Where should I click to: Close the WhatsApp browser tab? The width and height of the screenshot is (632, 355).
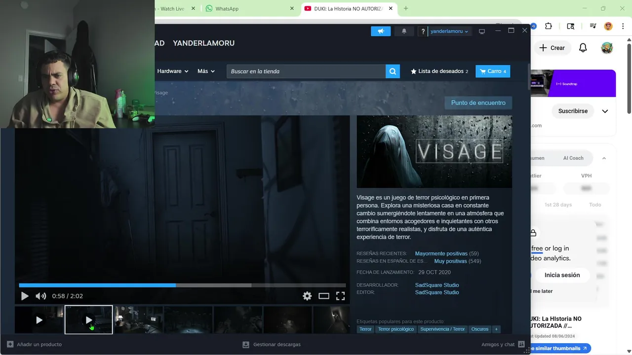pyautogui.click(x=292, y=8)
